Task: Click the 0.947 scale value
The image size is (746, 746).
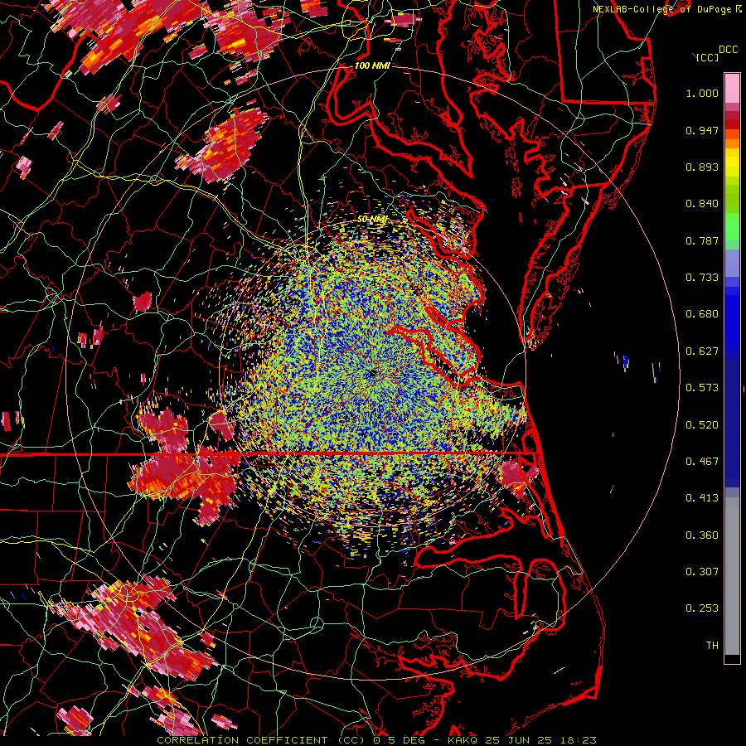Action: tap(702, 130)
